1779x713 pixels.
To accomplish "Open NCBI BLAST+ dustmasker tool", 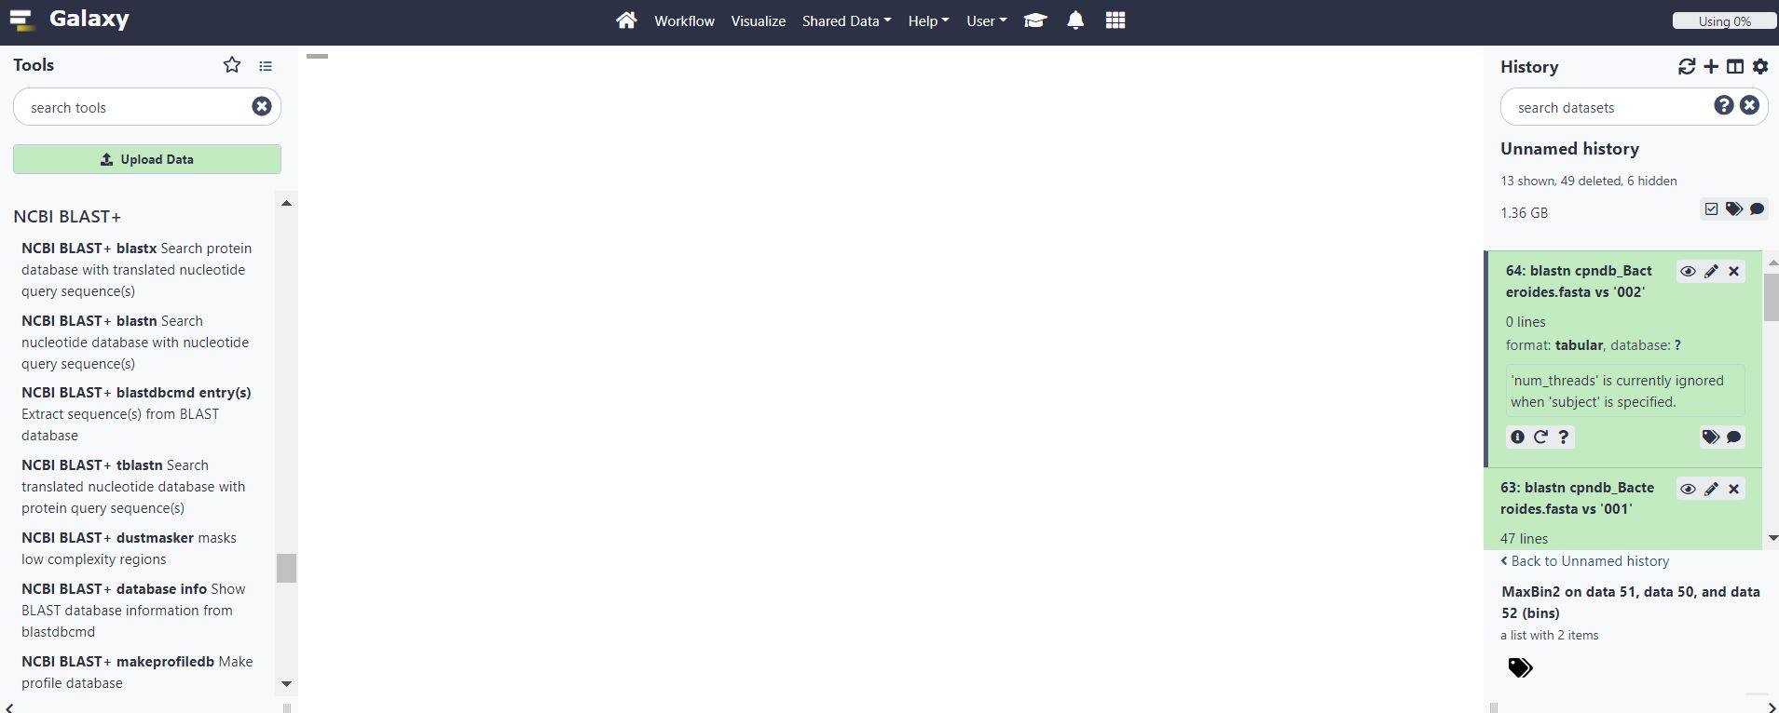I will 129,548.
